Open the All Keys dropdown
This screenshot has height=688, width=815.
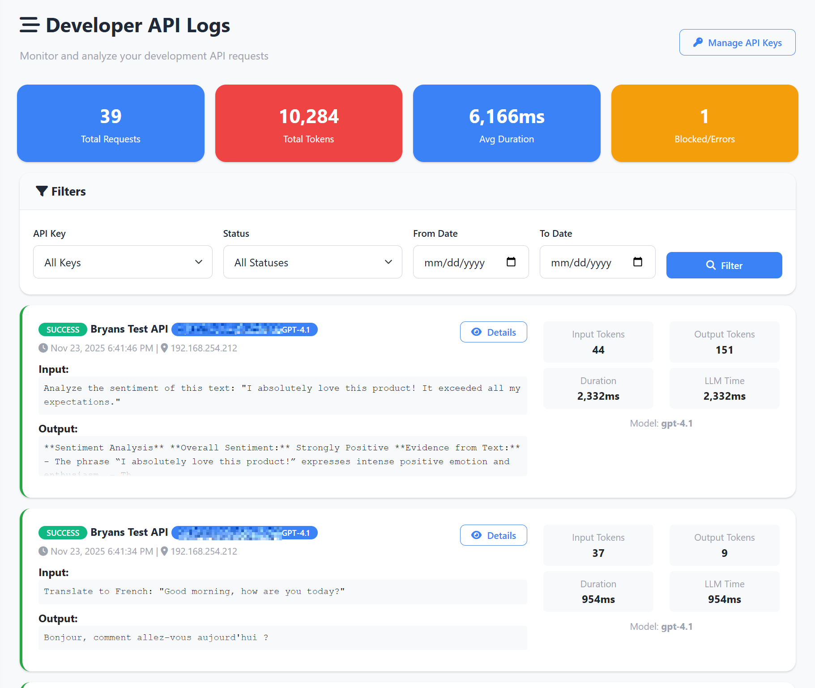123,262
